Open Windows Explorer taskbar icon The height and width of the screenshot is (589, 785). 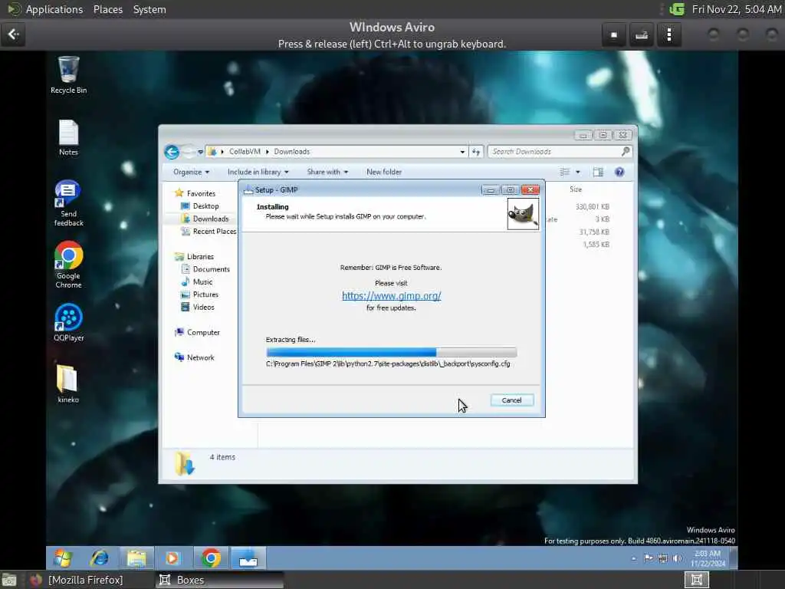click(x=136, y=558)
